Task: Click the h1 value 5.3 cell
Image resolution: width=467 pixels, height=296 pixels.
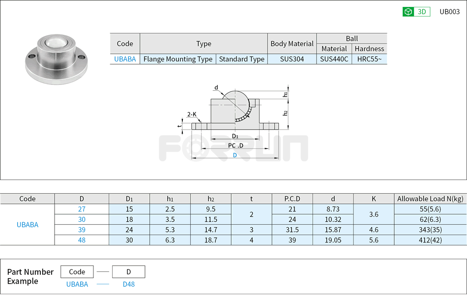Action: pos(170,230)
